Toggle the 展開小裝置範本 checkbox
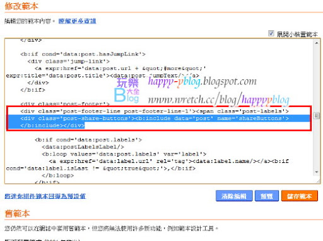Screen dimensions: 323x241 pyautogui.click(x=271, y=33)
